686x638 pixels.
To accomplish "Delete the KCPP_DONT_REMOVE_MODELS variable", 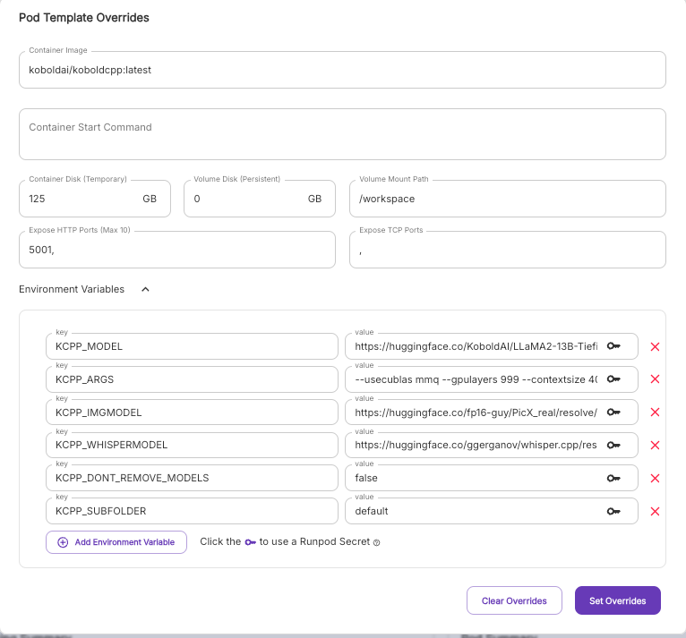I will [x=655, y=478].
